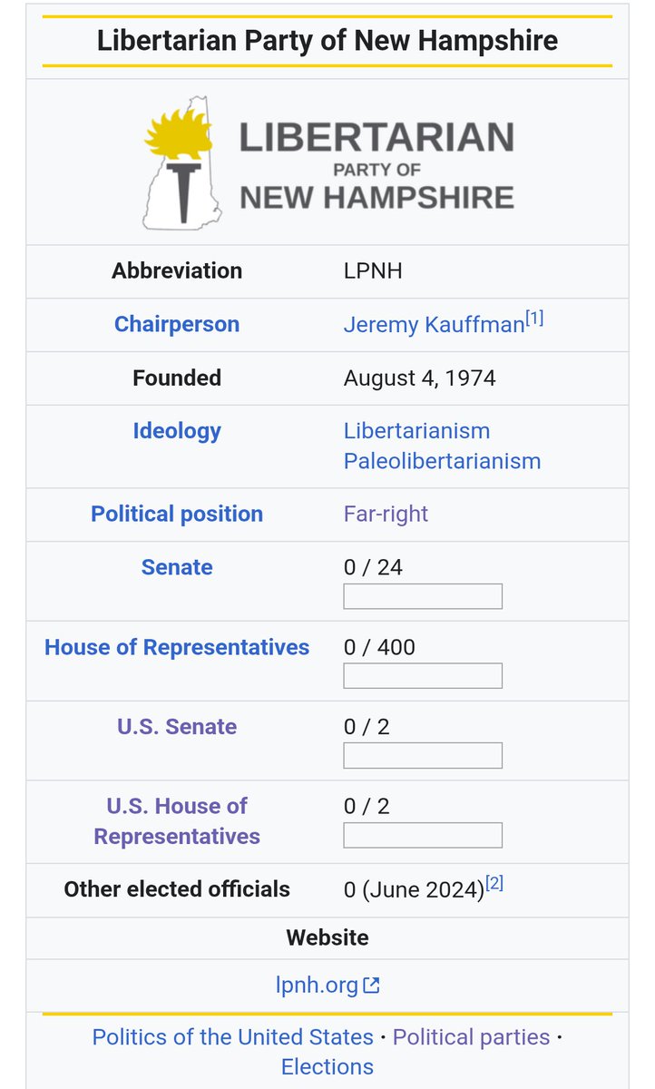
Task: Open the Paleolibertarianism link
Action: pos(442,461)
